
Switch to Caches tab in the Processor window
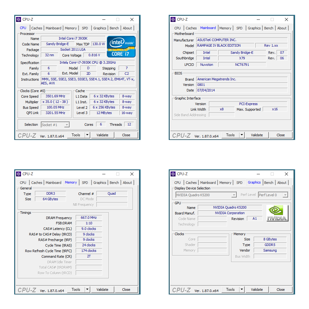(x=37, y=28)
